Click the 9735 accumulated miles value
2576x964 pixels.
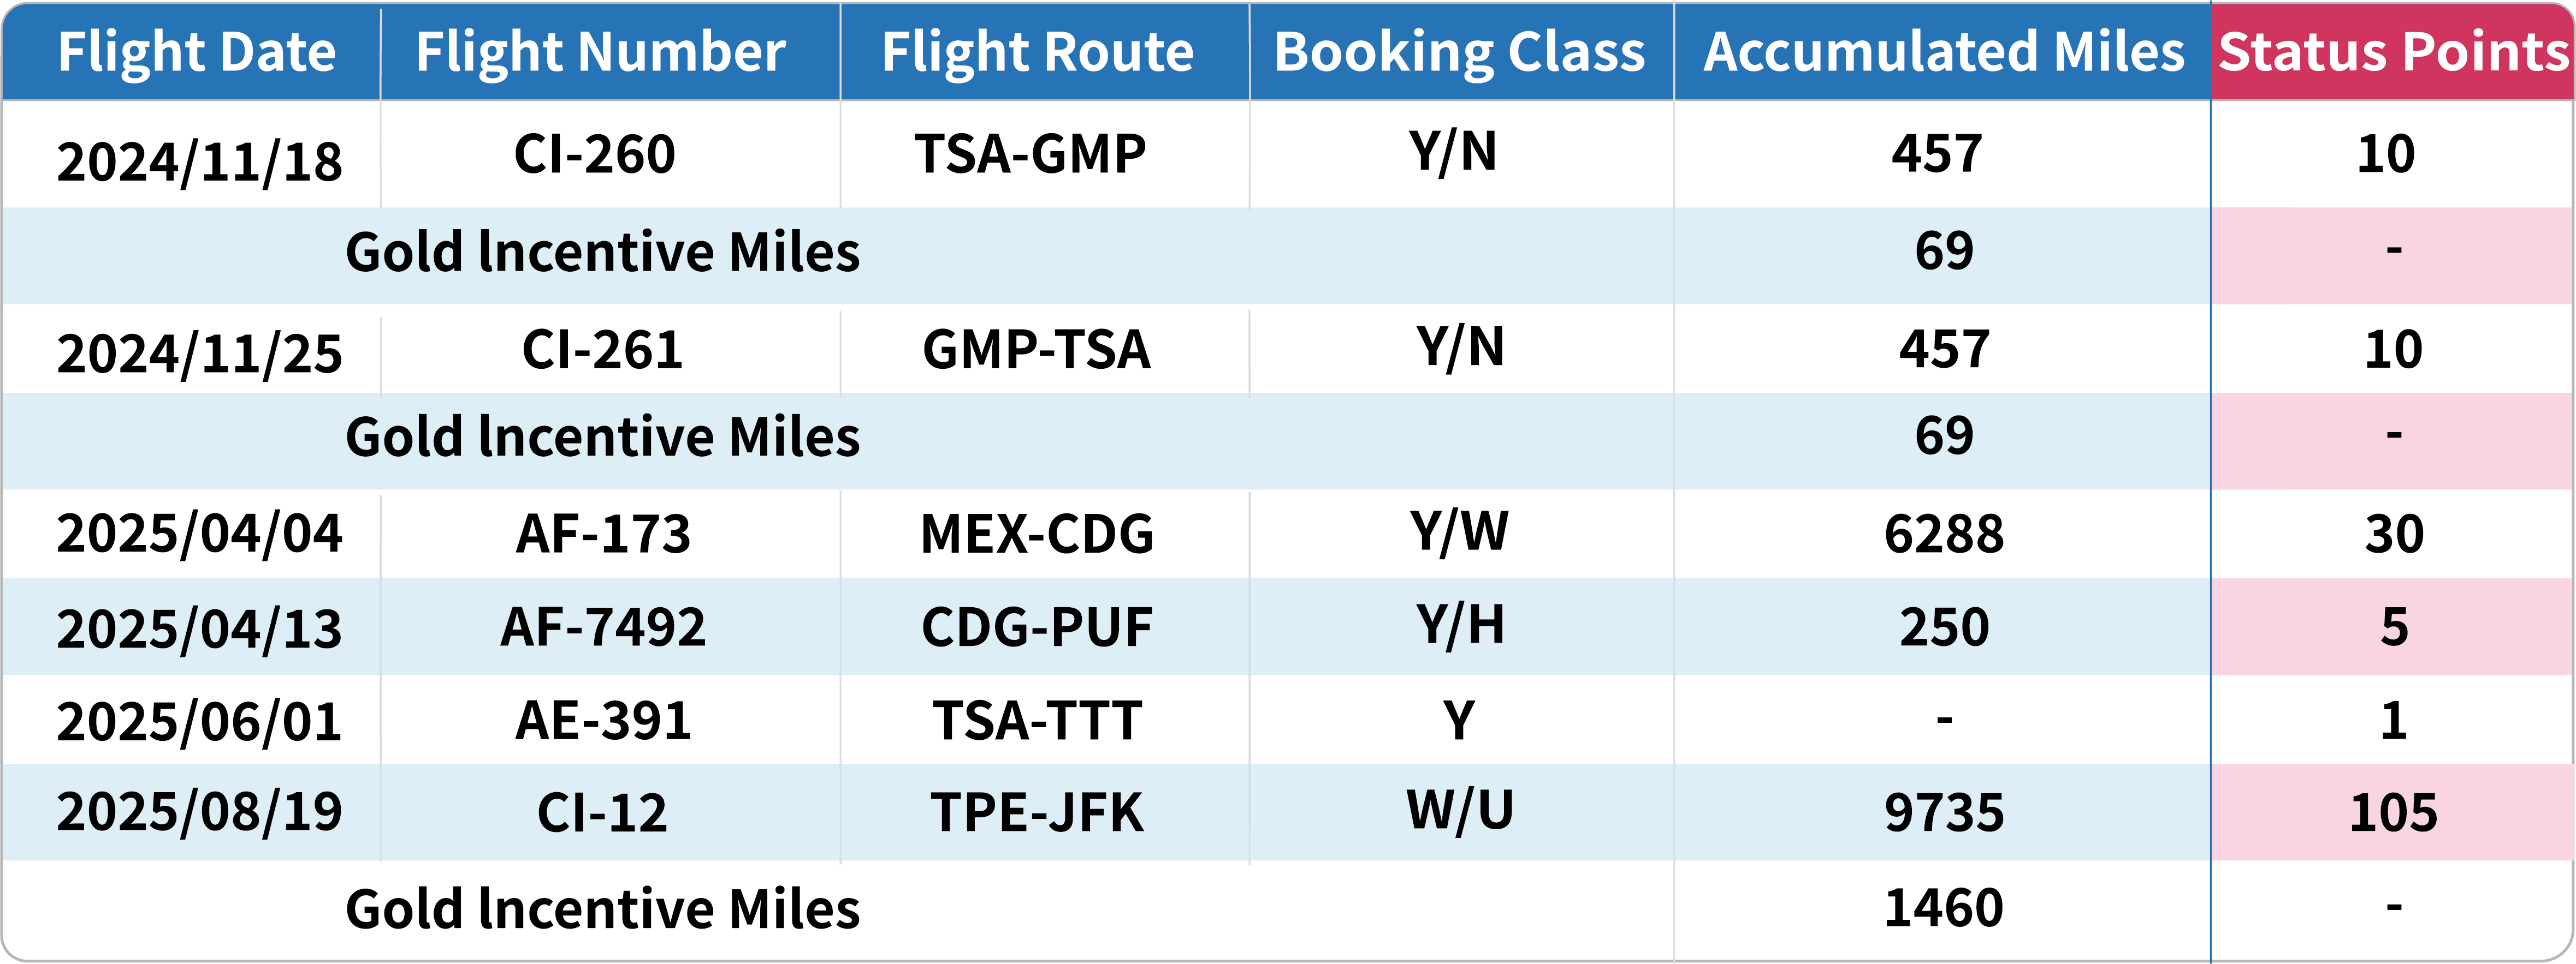click(x=1943, y=812)
